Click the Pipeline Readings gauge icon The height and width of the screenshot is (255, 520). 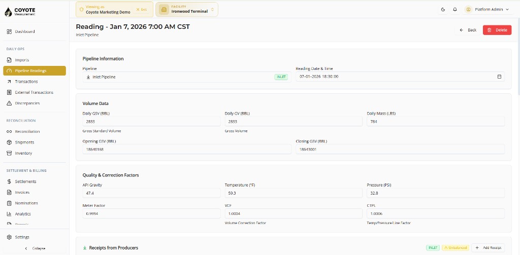pos(9,71)
